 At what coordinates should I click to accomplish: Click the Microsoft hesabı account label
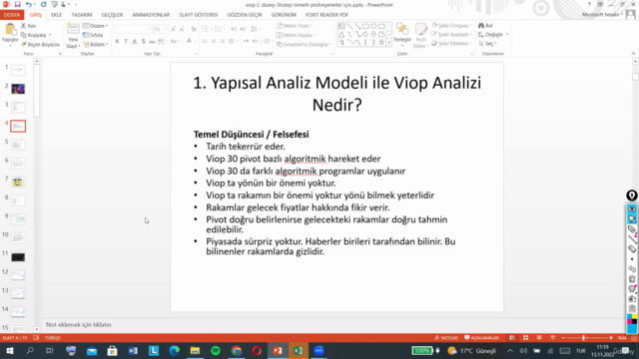click(601, 15)
